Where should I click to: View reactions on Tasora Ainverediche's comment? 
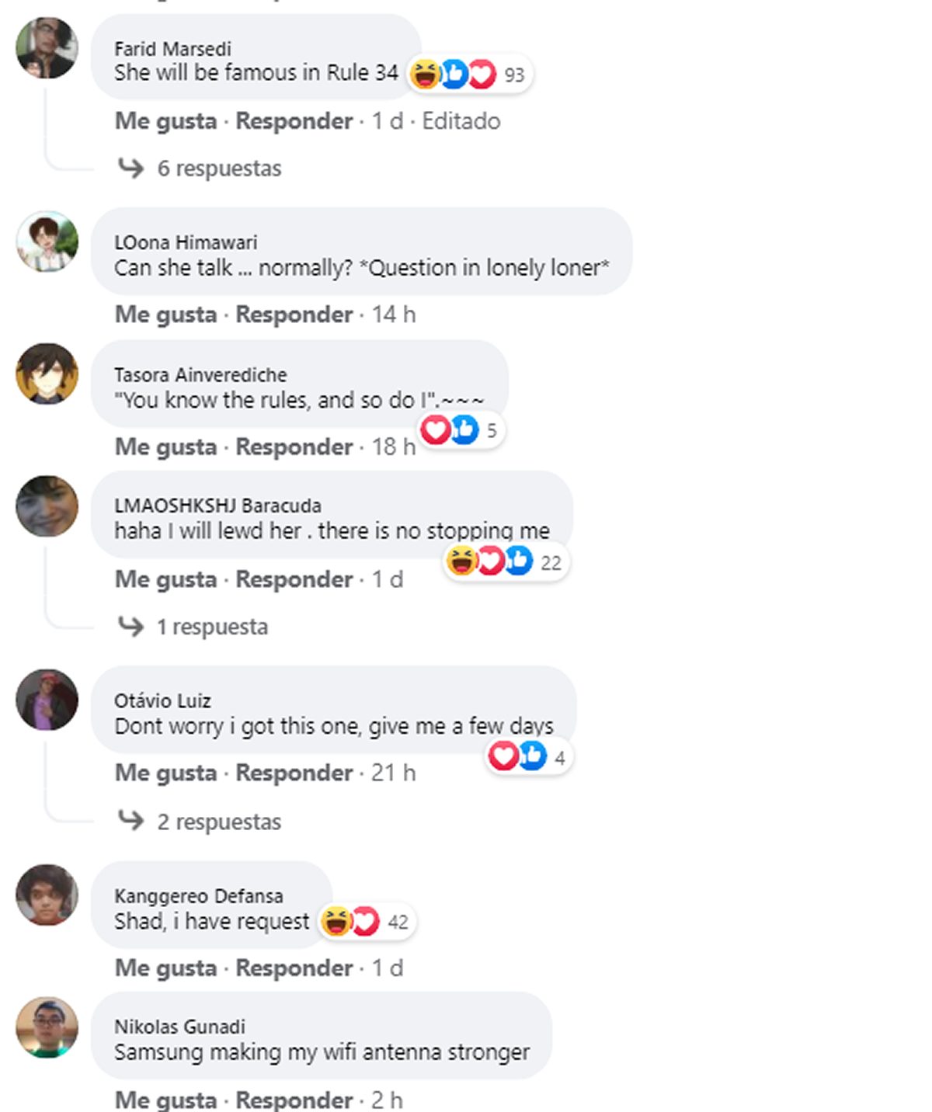(x=462, y=430)
